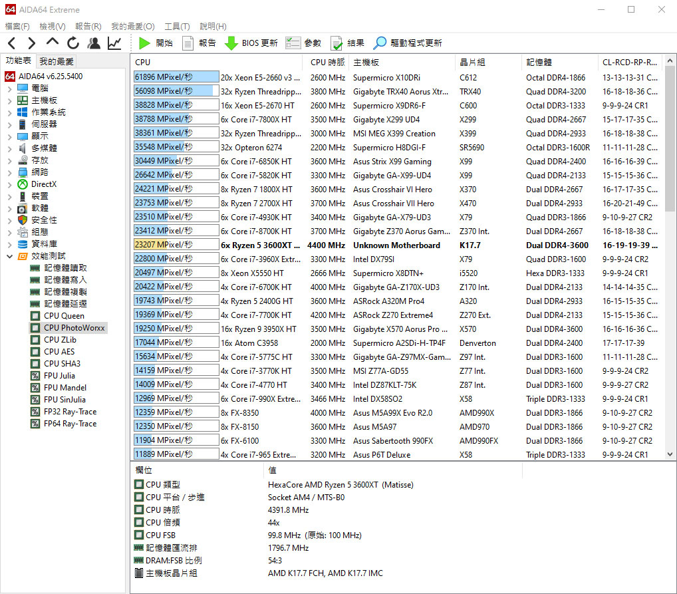The image size is (677, 594).
Task: Select the 網路 network icon
Action: (x=23, y=172)
